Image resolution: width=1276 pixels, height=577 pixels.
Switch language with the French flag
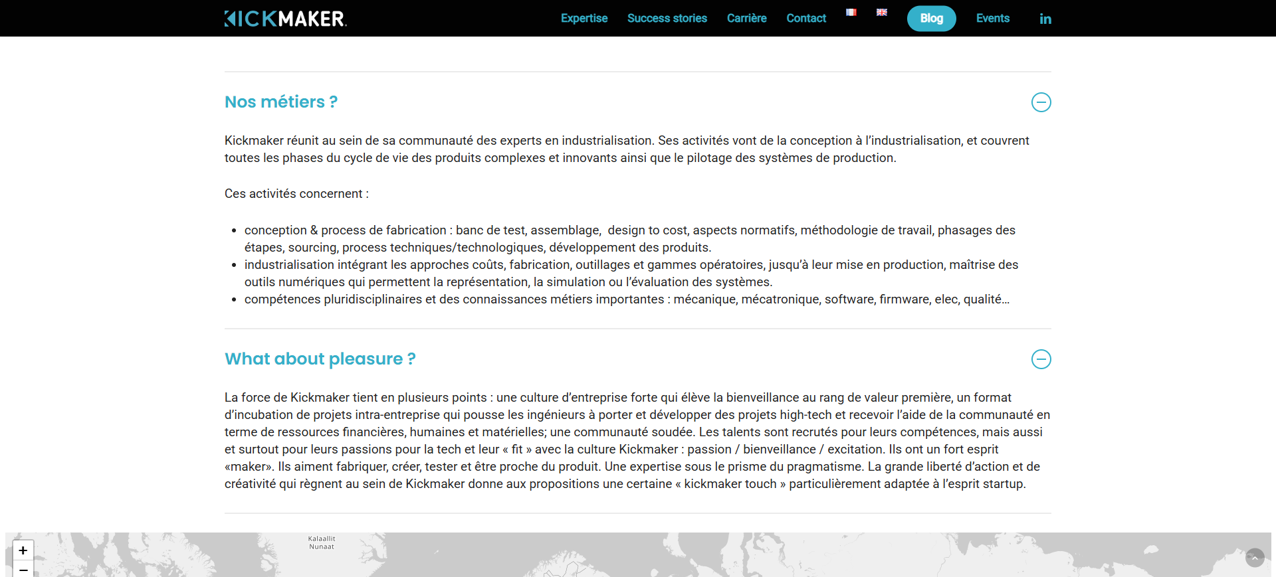[851, 12]
